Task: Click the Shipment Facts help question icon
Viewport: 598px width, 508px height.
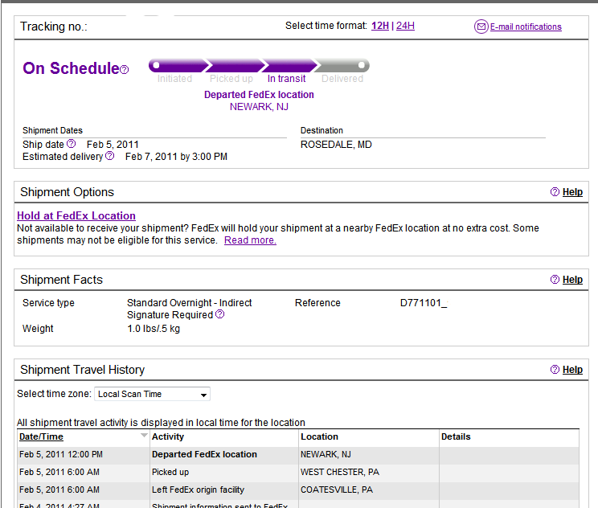Action: (555, 280)
